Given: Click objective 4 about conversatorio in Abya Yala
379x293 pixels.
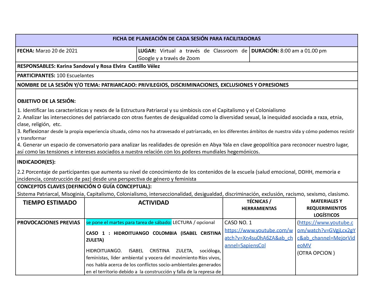Looking at the screenshot, I should [x=183, y=148].
